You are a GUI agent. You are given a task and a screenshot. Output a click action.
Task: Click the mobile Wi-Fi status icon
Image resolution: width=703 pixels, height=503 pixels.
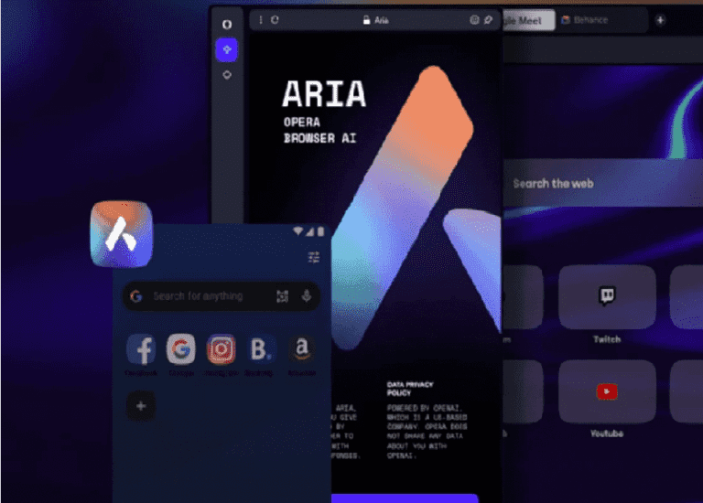(x=298, y=231)
